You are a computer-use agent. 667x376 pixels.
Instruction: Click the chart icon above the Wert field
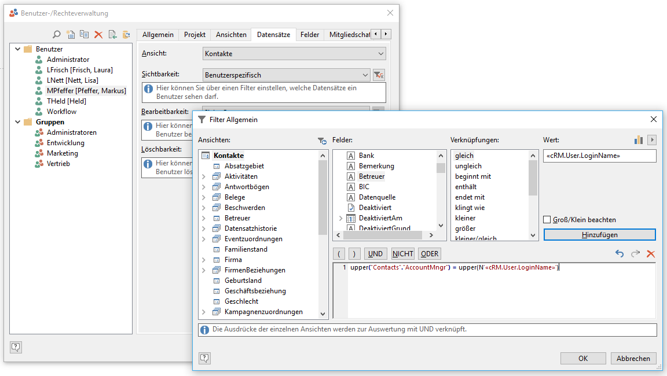point(639,140)
